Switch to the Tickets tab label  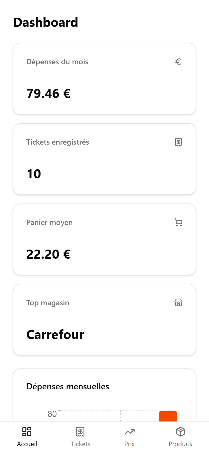[x=81, y=444]
